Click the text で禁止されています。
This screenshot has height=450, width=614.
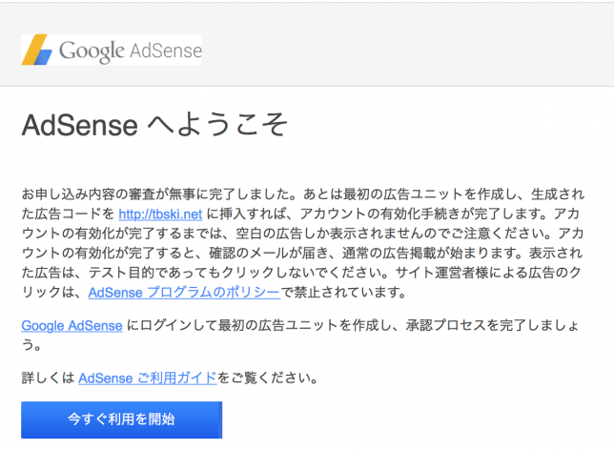[344, 293]
